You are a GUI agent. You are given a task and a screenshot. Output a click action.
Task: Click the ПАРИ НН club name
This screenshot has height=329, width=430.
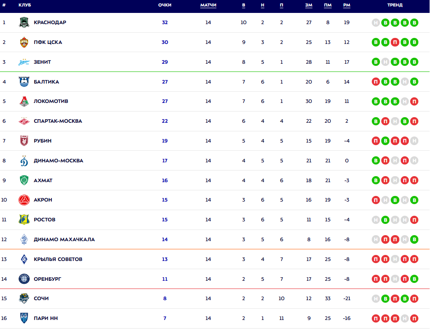point(46,318)
